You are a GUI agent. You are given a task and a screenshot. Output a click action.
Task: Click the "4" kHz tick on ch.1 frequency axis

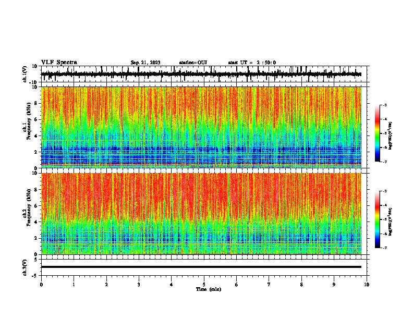pos(36,136)
